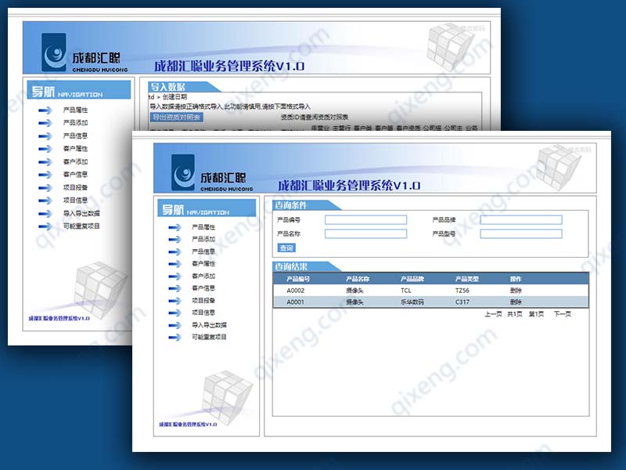This screenshot has width=626, height=470.
Task: Delete the A0002 product row via 删除
Action: 516,291
